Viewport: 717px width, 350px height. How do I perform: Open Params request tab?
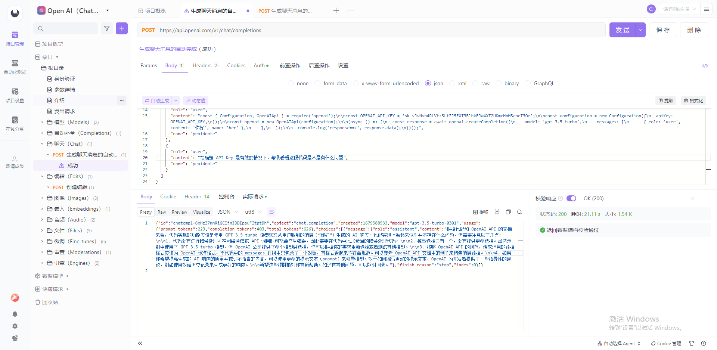(149, 65)
